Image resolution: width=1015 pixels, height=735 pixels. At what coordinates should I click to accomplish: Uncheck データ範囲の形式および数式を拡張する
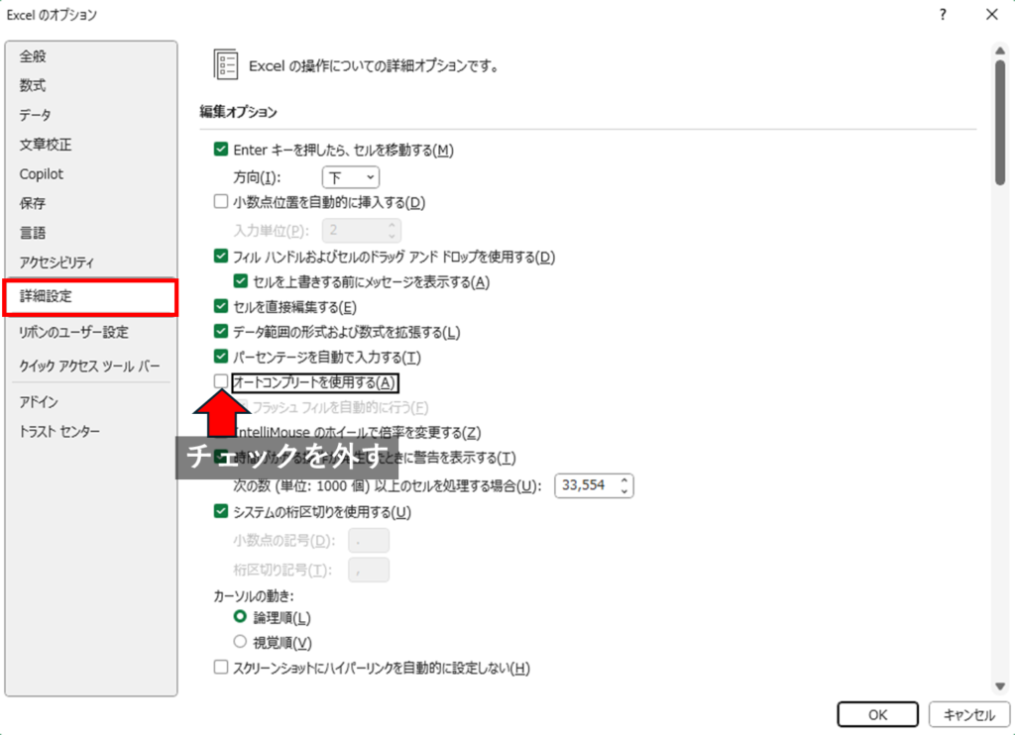(x=221, y=331)
